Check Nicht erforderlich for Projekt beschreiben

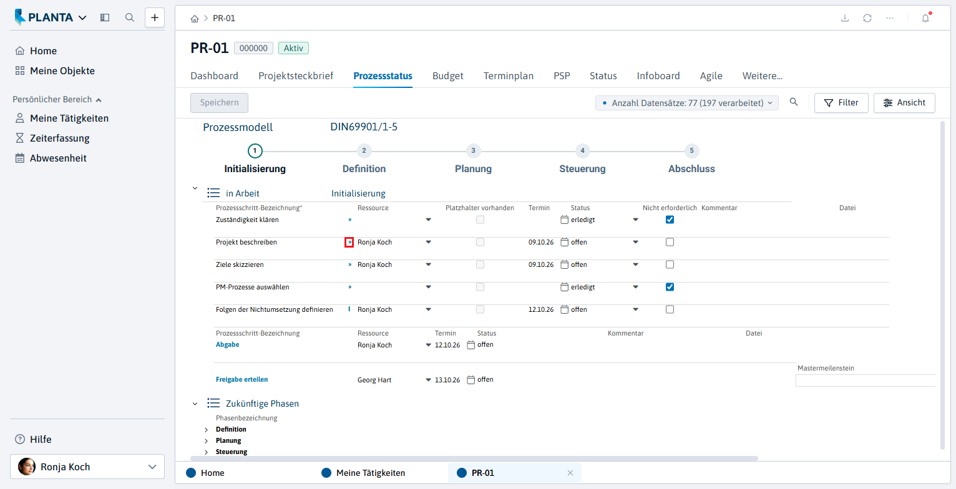tap(670, 242)
